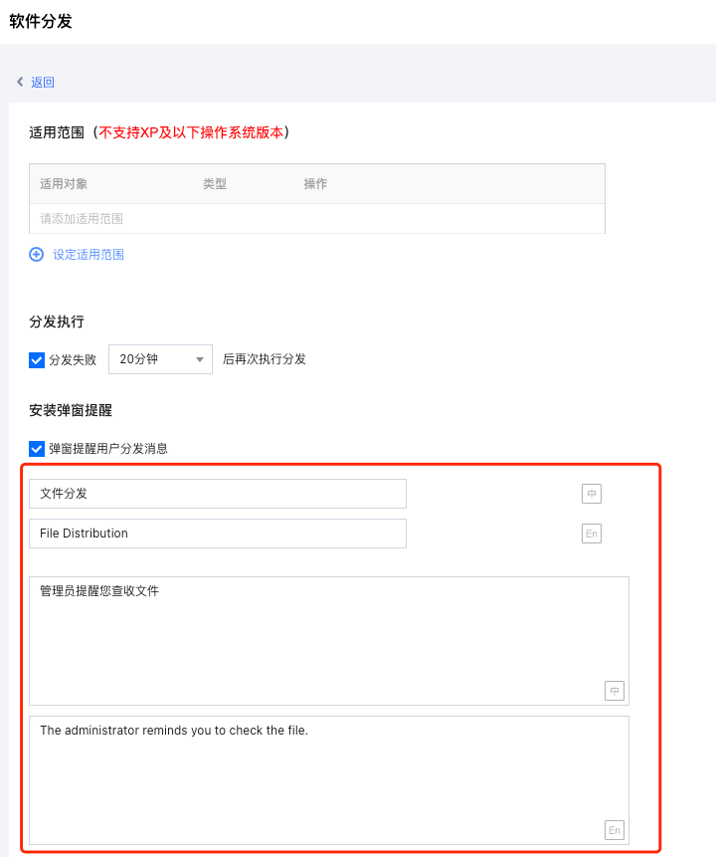Click the 中 icon beside the 文件分发 field
The width and height of the screenshot is (716, 857).
coord(592,494)
